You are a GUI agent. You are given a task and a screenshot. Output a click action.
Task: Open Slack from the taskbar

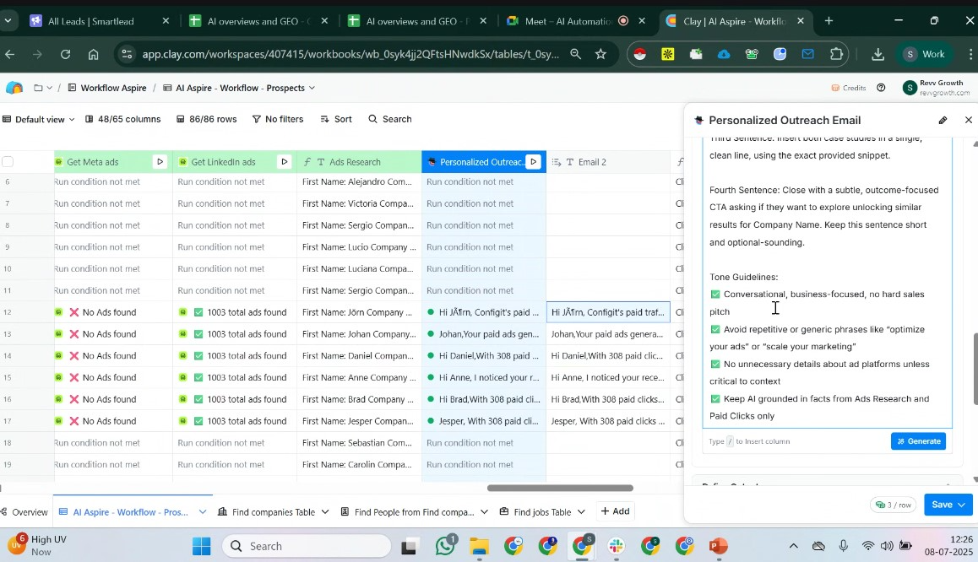[617, 546]
